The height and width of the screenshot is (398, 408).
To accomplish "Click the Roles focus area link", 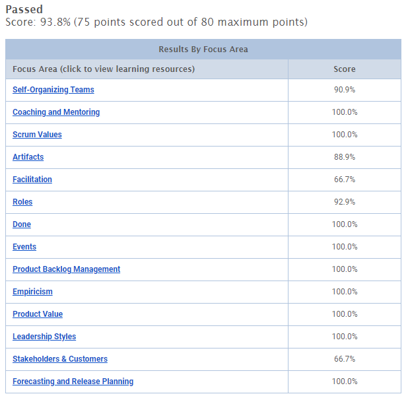I will [x=22, y=202].
